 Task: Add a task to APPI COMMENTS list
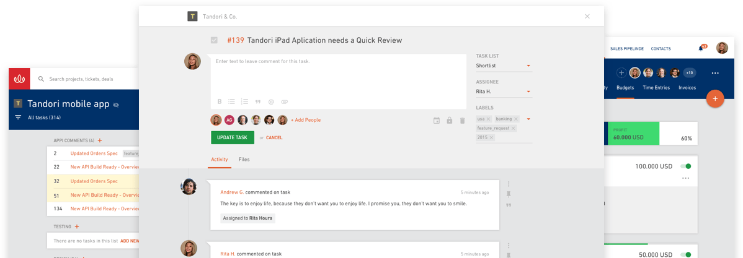click(99, 140)
